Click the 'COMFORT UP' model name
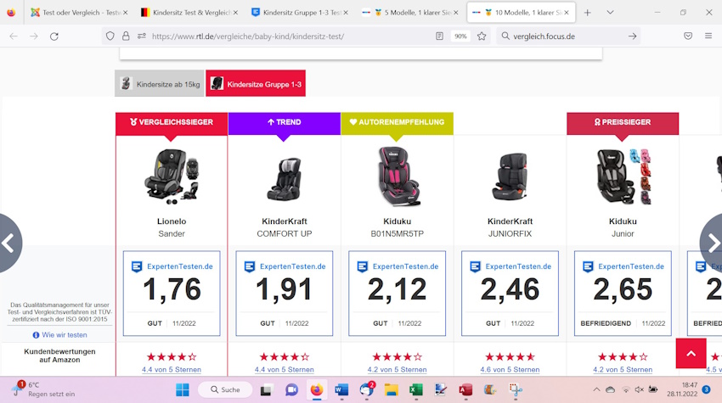Screen dimensions: 722x403 284,233
